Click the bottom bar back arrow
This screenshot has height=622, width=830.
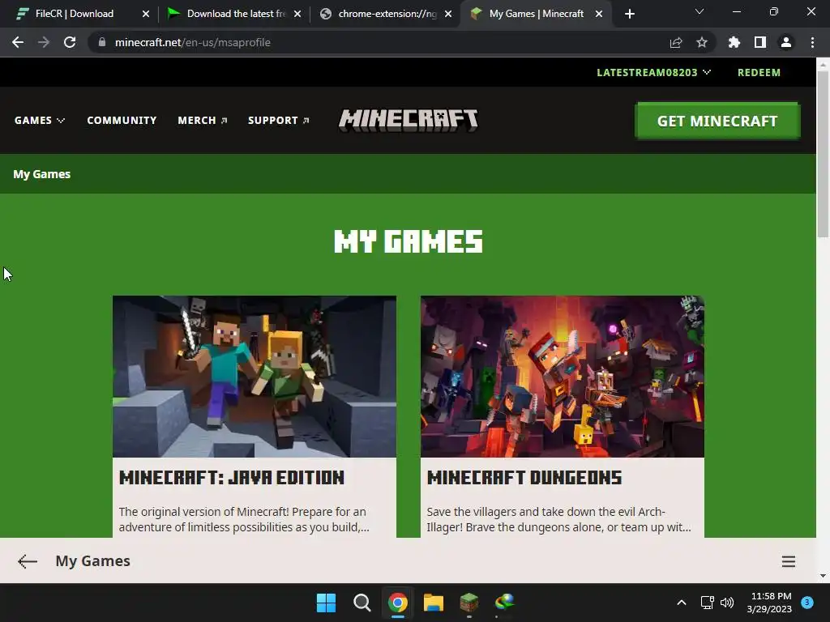[x=28, y=561]
